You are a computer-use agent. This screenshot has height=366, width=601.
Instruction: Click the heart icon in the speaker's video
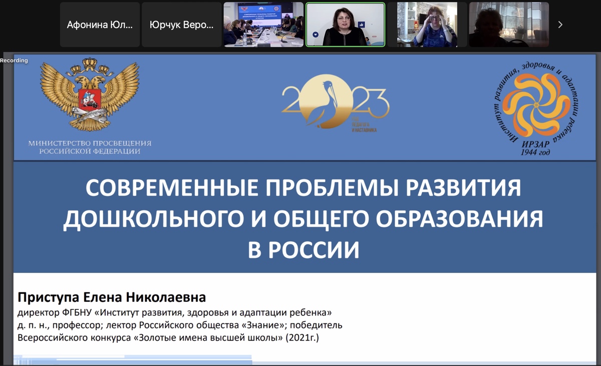point(316,35)
